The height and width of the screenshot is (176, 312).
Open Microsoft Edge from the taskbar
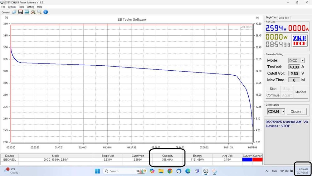point(188,171)
